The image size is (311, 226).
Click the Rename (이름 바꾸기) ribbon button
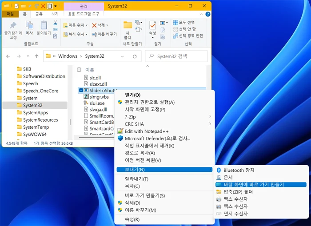point(104,34)
